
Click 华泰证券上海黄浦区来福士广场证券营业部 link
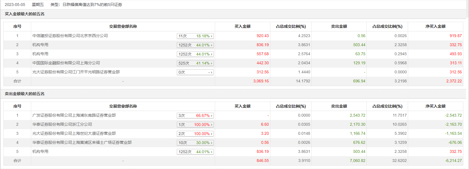82,143
